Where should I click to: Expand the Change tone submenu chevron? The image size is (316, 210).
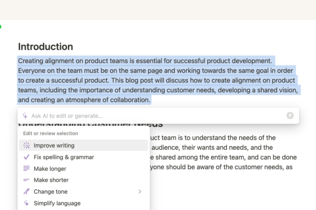(x=140, y=192)
